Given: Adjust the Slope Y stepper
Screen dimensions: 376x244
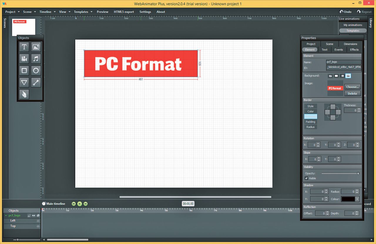Looking at the screenshot, I should [339, 159].
